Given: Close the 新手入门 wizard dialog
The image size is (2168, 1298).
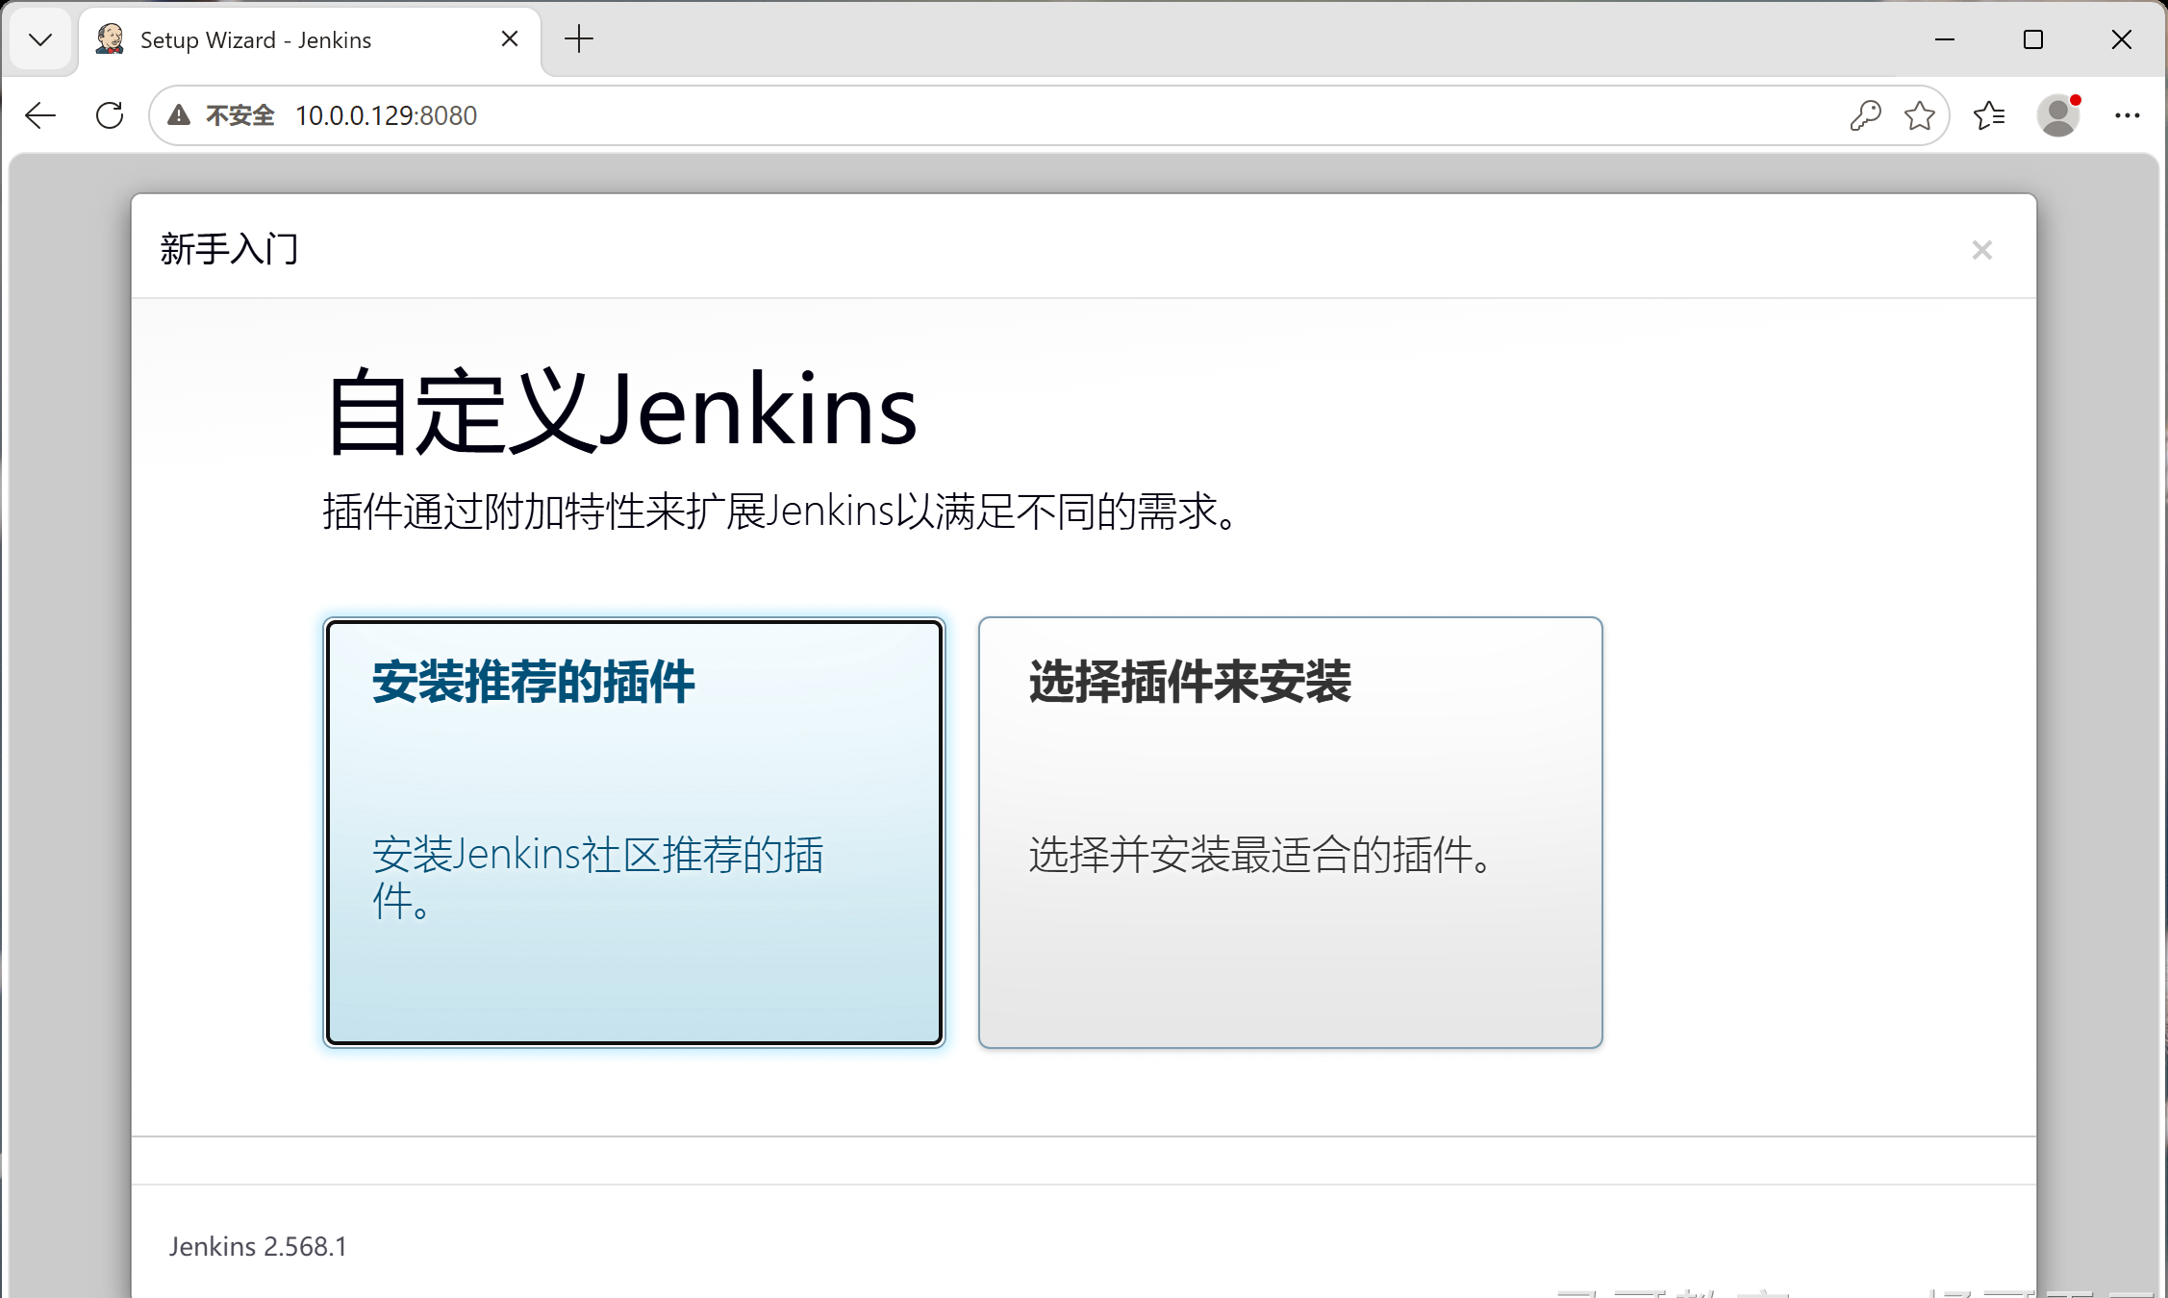Looking at the screenshot, I should click(1981, 250).
